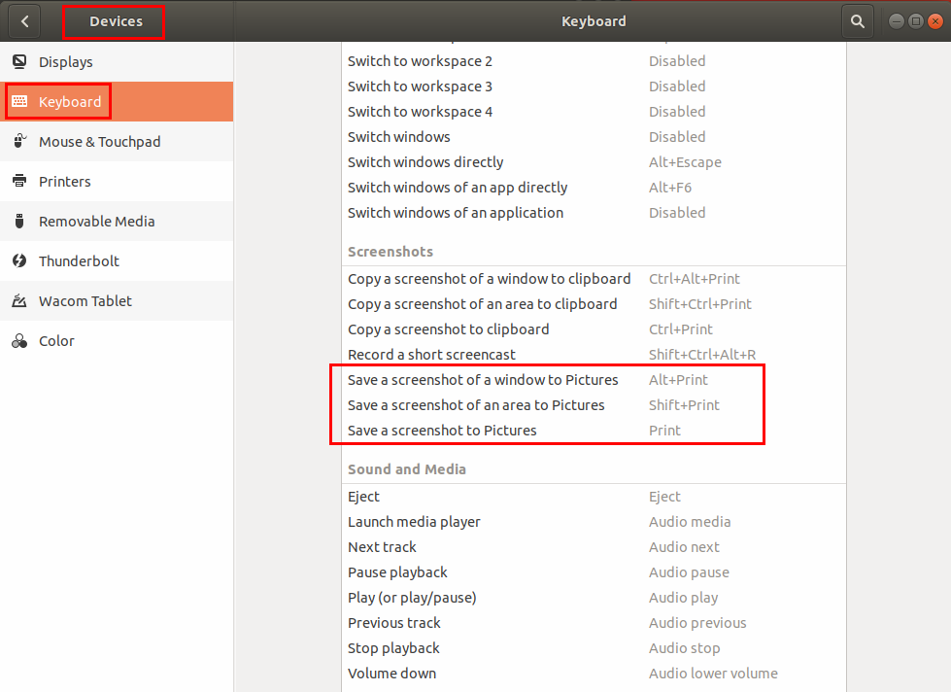Select Wacom Tablet settings

pos(117,301)
